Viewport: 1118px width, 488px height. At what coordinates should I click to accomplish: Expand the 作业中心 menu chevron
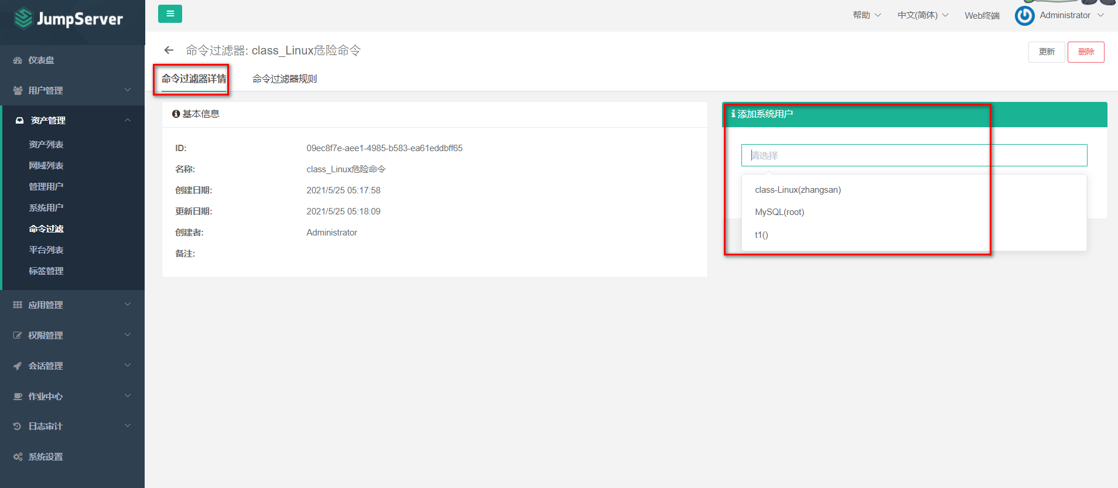click(128, 396)
